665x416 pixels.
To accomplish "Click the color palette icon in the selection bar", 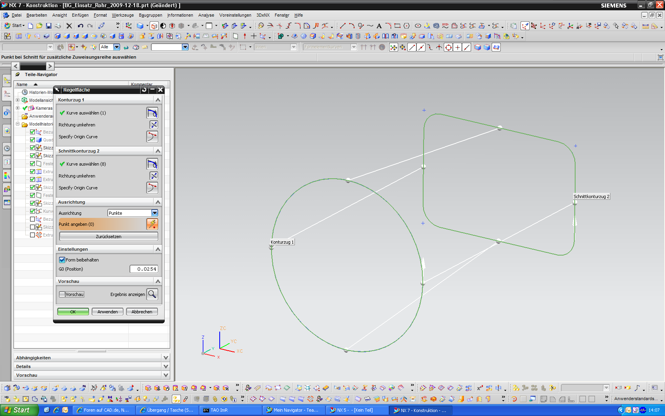I will click(93, 47).
